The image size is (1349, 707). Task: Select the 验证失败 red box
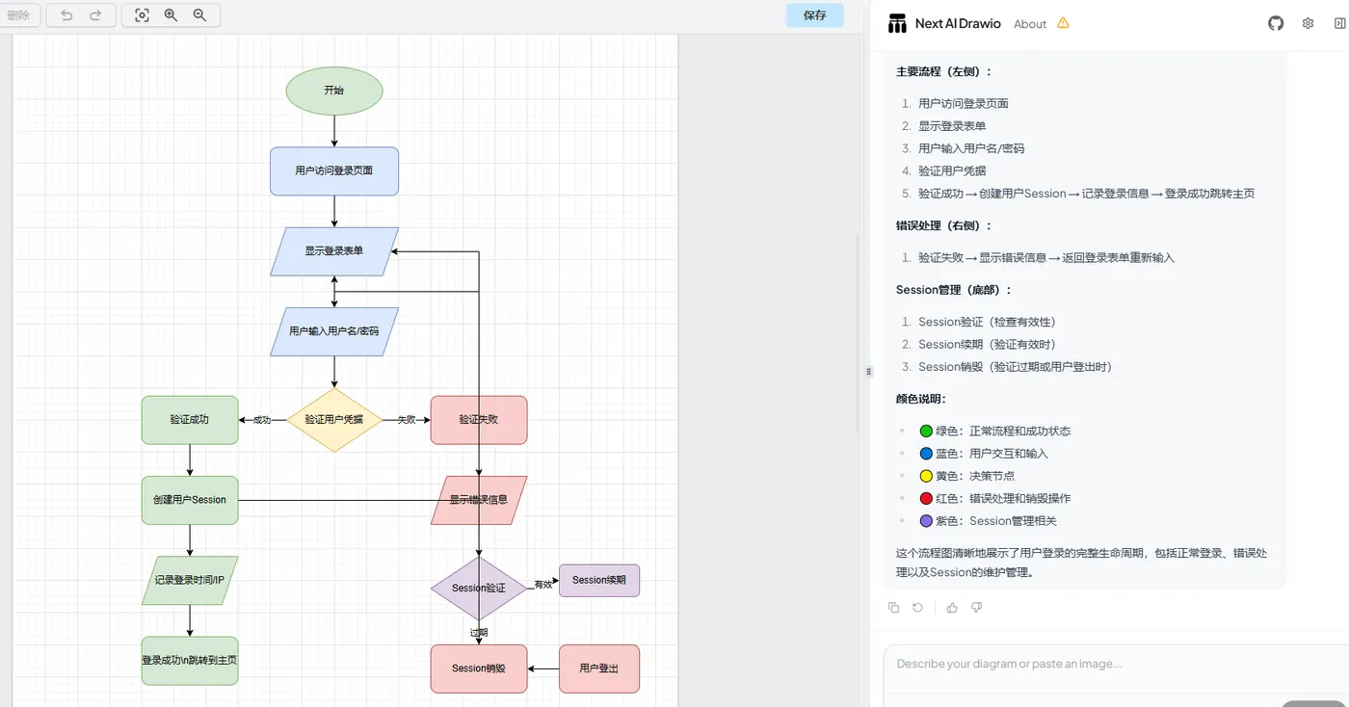[x=479, y=420]
